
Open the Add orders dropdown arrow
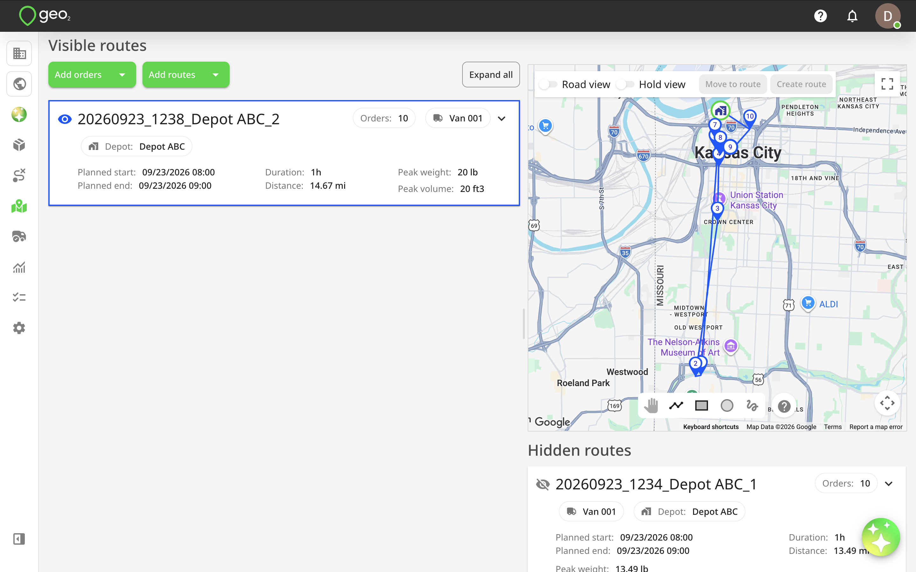coord(122,75)
